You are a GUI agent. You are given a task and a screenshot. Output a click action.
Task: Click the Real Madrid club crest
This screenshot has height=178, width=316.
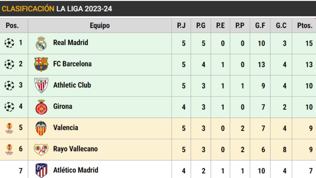coord(41,43)
